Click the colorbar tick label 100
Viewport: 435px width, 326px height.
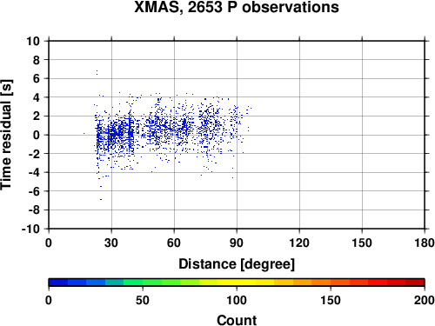(237, 301)
